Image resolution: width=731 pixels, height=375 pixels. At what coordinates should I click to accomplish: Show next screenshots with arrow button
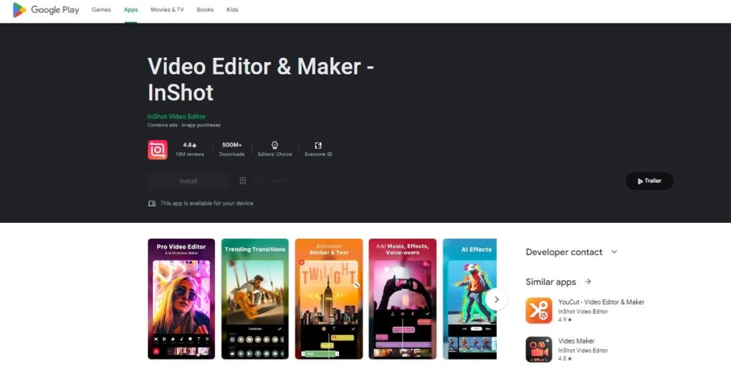(x=497, y=299)
